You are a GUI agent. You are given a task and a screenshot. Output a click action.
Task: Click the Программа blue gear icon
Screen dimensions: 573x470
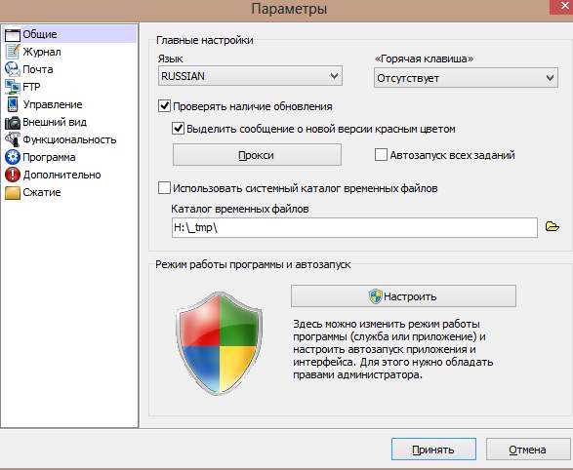coord(12,157)
